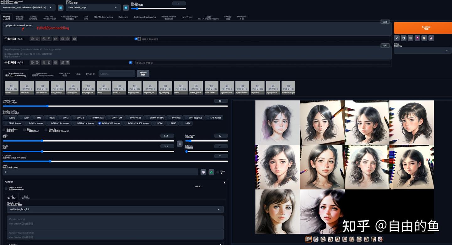The height and width of the screenshot is (245, 452).
Task: Swap width and height values
Action: click(x=180, y=143)
